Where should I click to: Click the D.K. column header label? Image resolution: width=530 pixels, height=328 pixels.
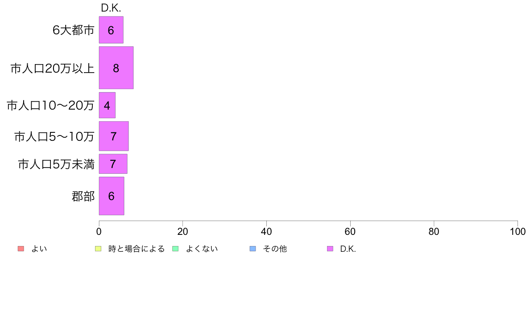coord(111,8)
